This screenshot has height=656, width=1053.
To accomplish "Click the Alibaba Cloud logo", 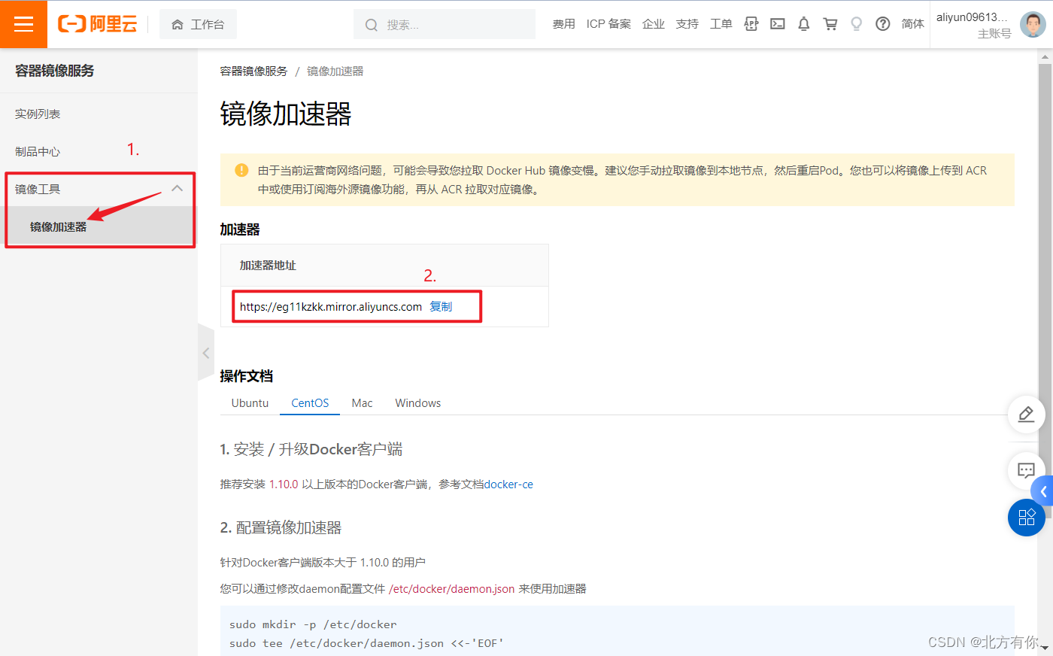I will (97, 24).
